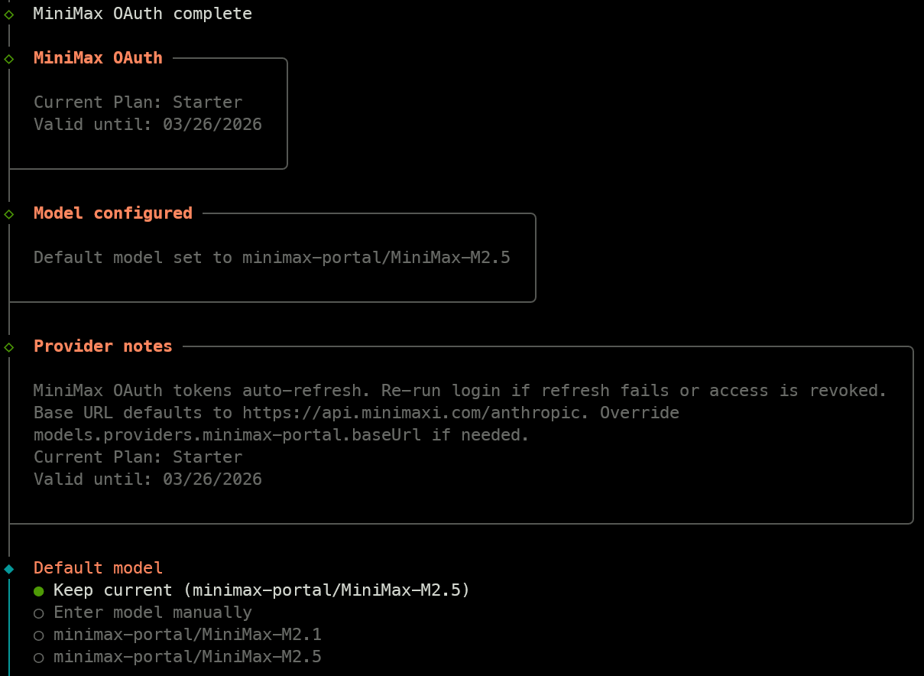Click the diamond marker beside "MiniMax OAuth complete"
The image size is (924, 676).
9,15
